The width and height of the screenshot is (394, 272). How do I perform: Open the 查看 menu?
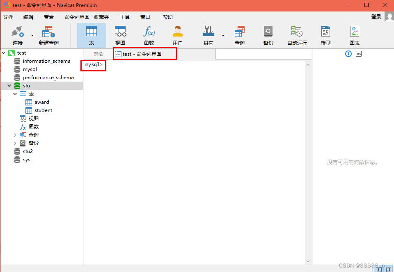click(49, 17)
